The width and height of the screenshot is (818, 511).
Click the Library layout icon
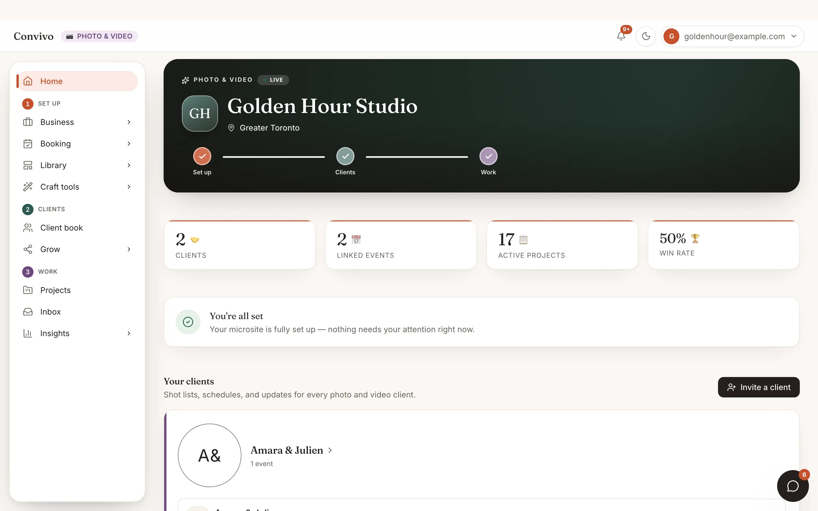click(x=28, y=165)
